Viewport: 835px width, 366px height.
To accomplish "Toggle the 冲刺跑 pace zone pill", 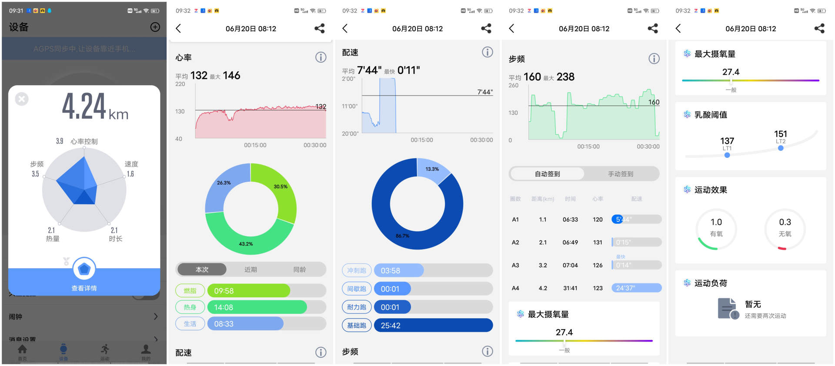I will tap(357, 270).
